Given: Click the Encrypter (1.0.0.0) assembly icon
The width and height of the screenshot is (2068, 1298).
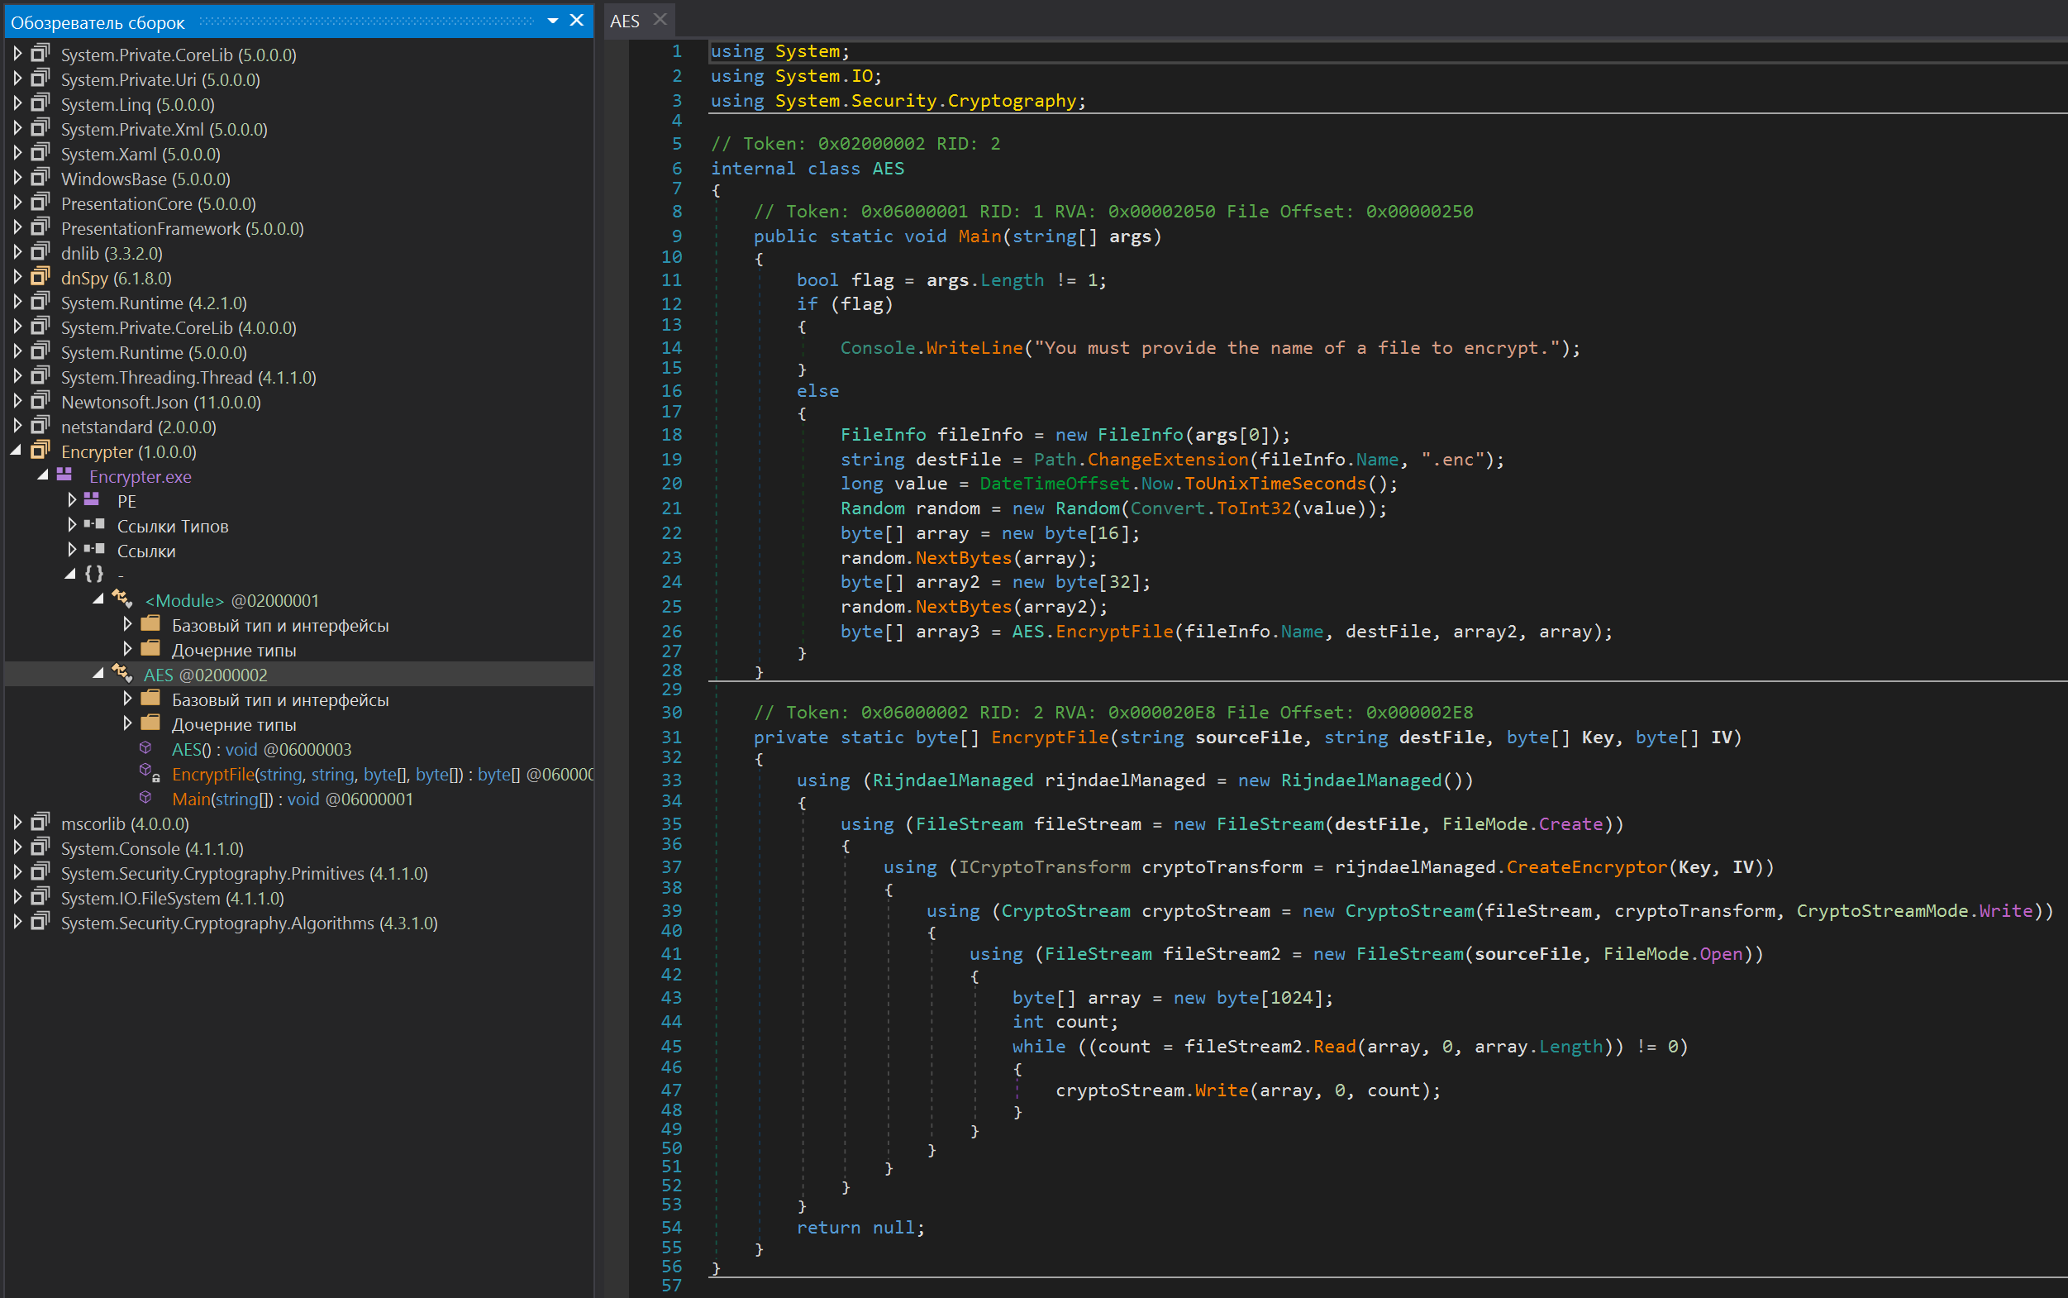Looking at the screenshot, I should click(x=41, y=451).
